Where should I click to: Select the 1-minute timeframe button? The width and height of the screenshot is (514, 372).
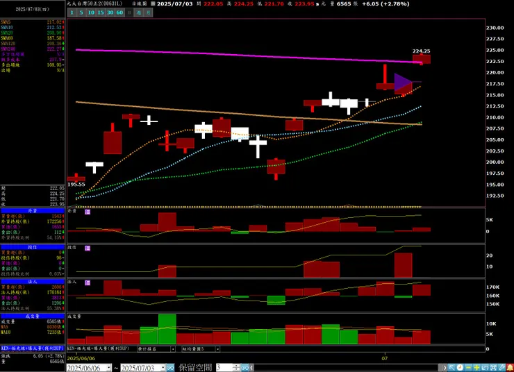pos(72,12)
